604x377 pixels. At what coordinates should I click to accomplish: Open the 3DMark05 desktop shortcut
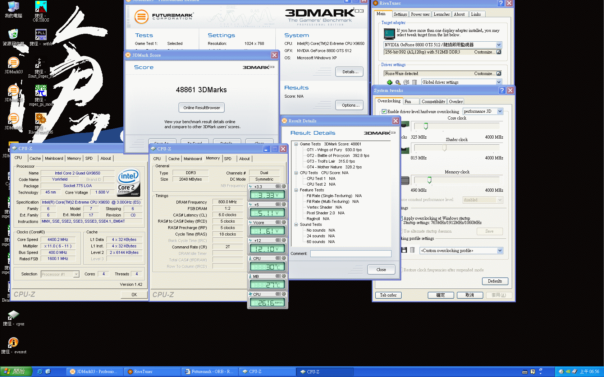coord(13,93)
